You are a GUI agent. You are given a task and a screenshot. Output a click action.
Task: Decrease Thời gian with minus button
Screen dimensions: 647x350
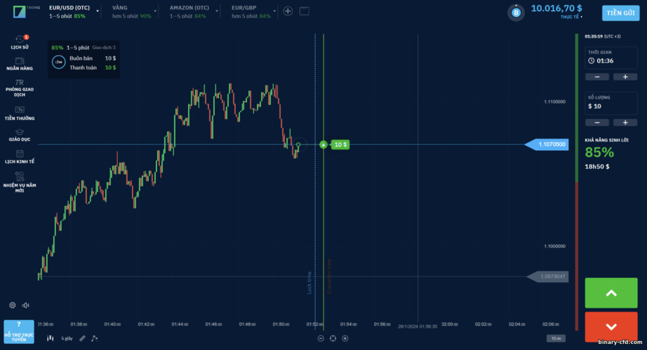[597, 77]
